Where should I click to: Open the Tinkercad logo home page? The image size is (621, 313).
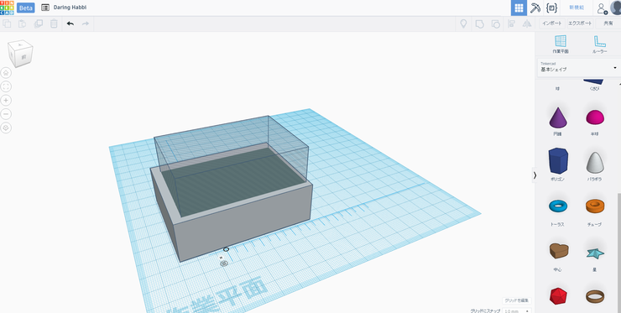pyautogui.click(x=7, y=8)
